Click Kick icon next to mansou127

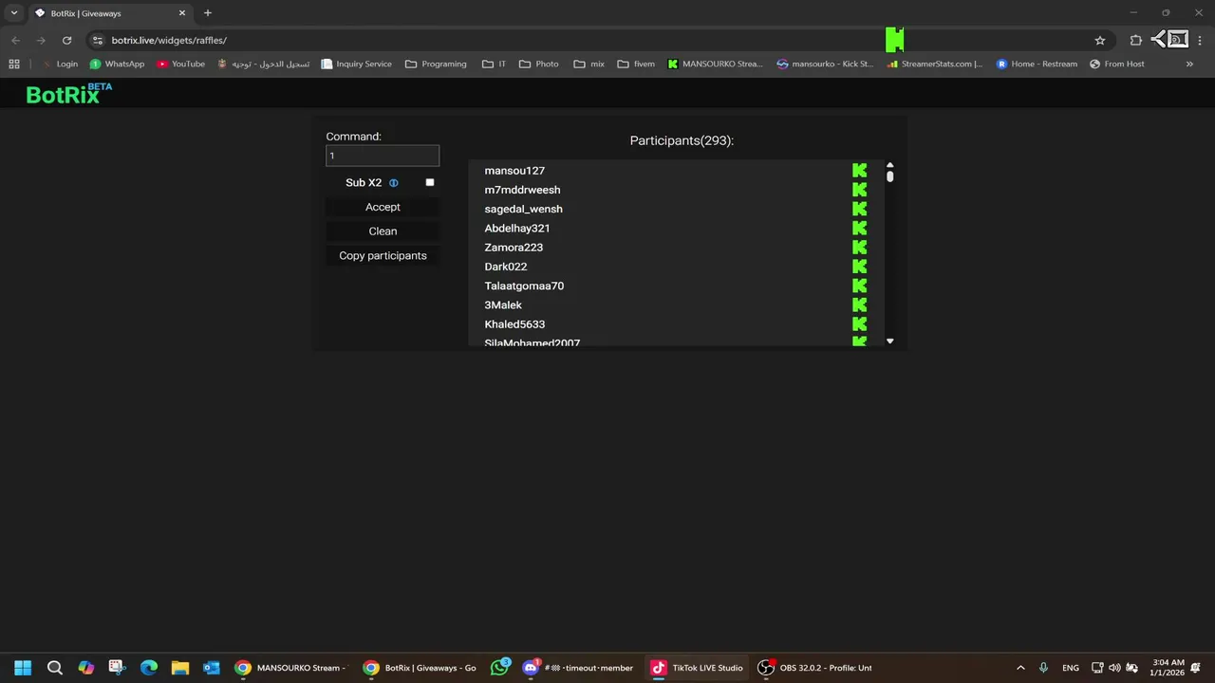(860, 171)
